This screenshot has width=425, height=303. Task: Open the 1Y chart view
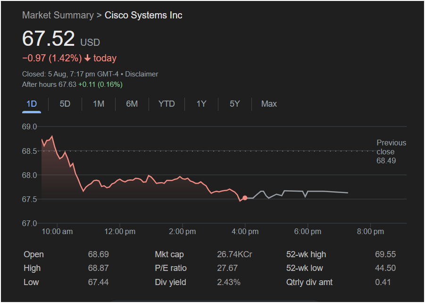(x=201, y=104)
